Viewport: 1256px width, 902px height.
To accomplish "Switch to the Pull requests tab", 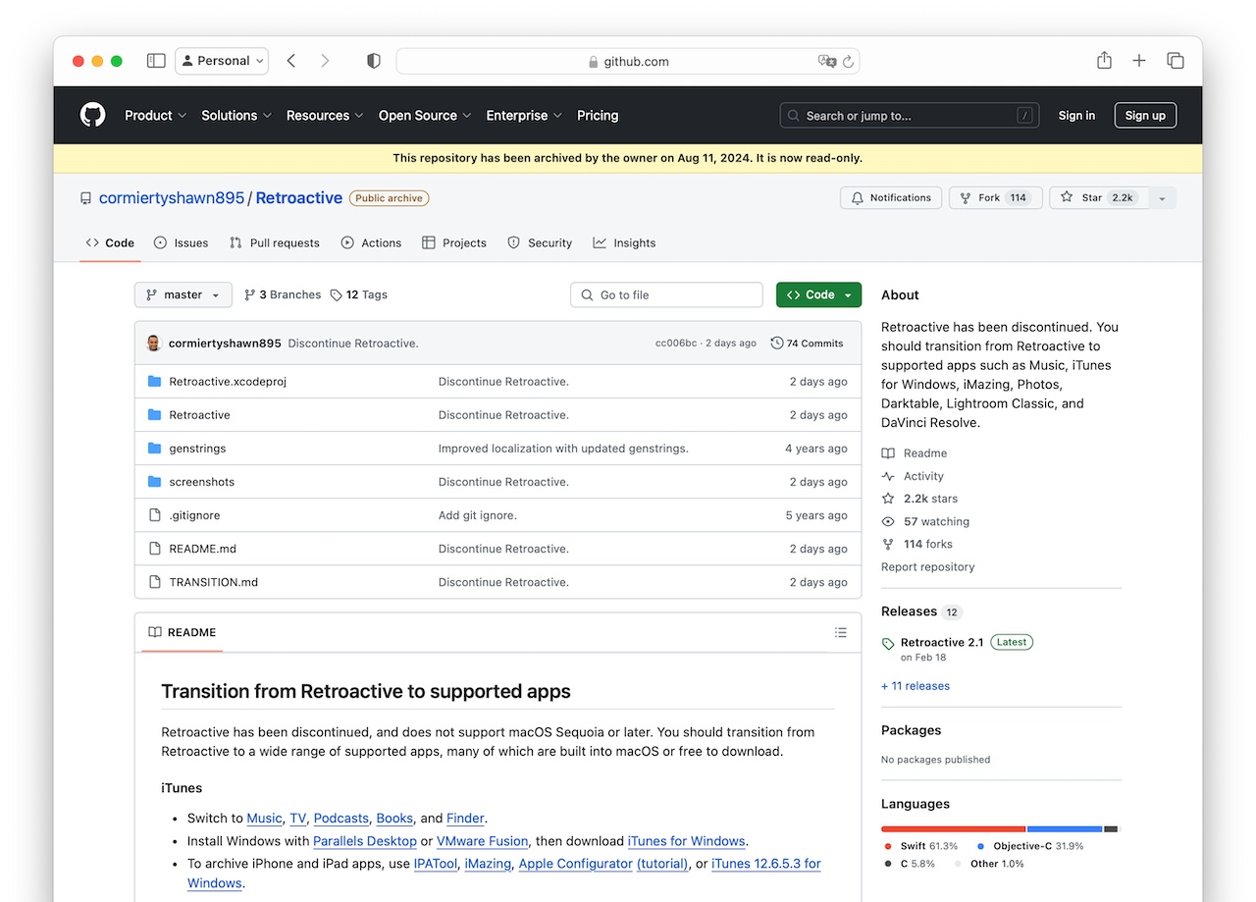I will click(x=275, y=242).
